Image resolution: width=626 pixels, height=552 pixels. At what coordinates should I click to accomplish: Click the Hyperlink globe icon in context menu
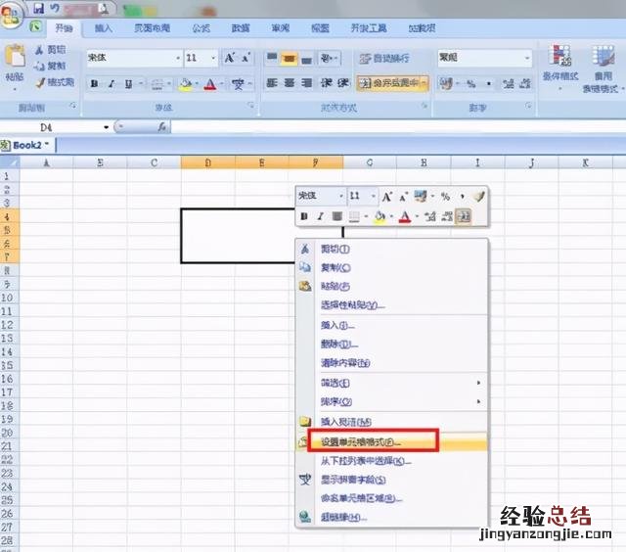(304, 517)
